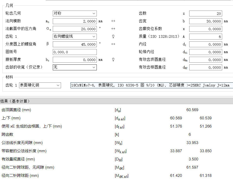Click the 螺旋角 β input showing 45.0000
This screenshot has width=233, height=182.
tap(75, 44)
